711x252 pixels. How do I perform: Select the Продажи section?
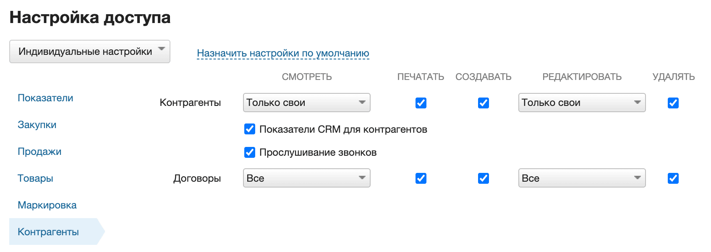40,151
